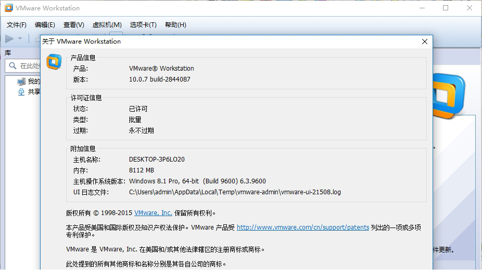Click into the library search field
The width and height of the screenshot is (482, 280).
point(23,66)
